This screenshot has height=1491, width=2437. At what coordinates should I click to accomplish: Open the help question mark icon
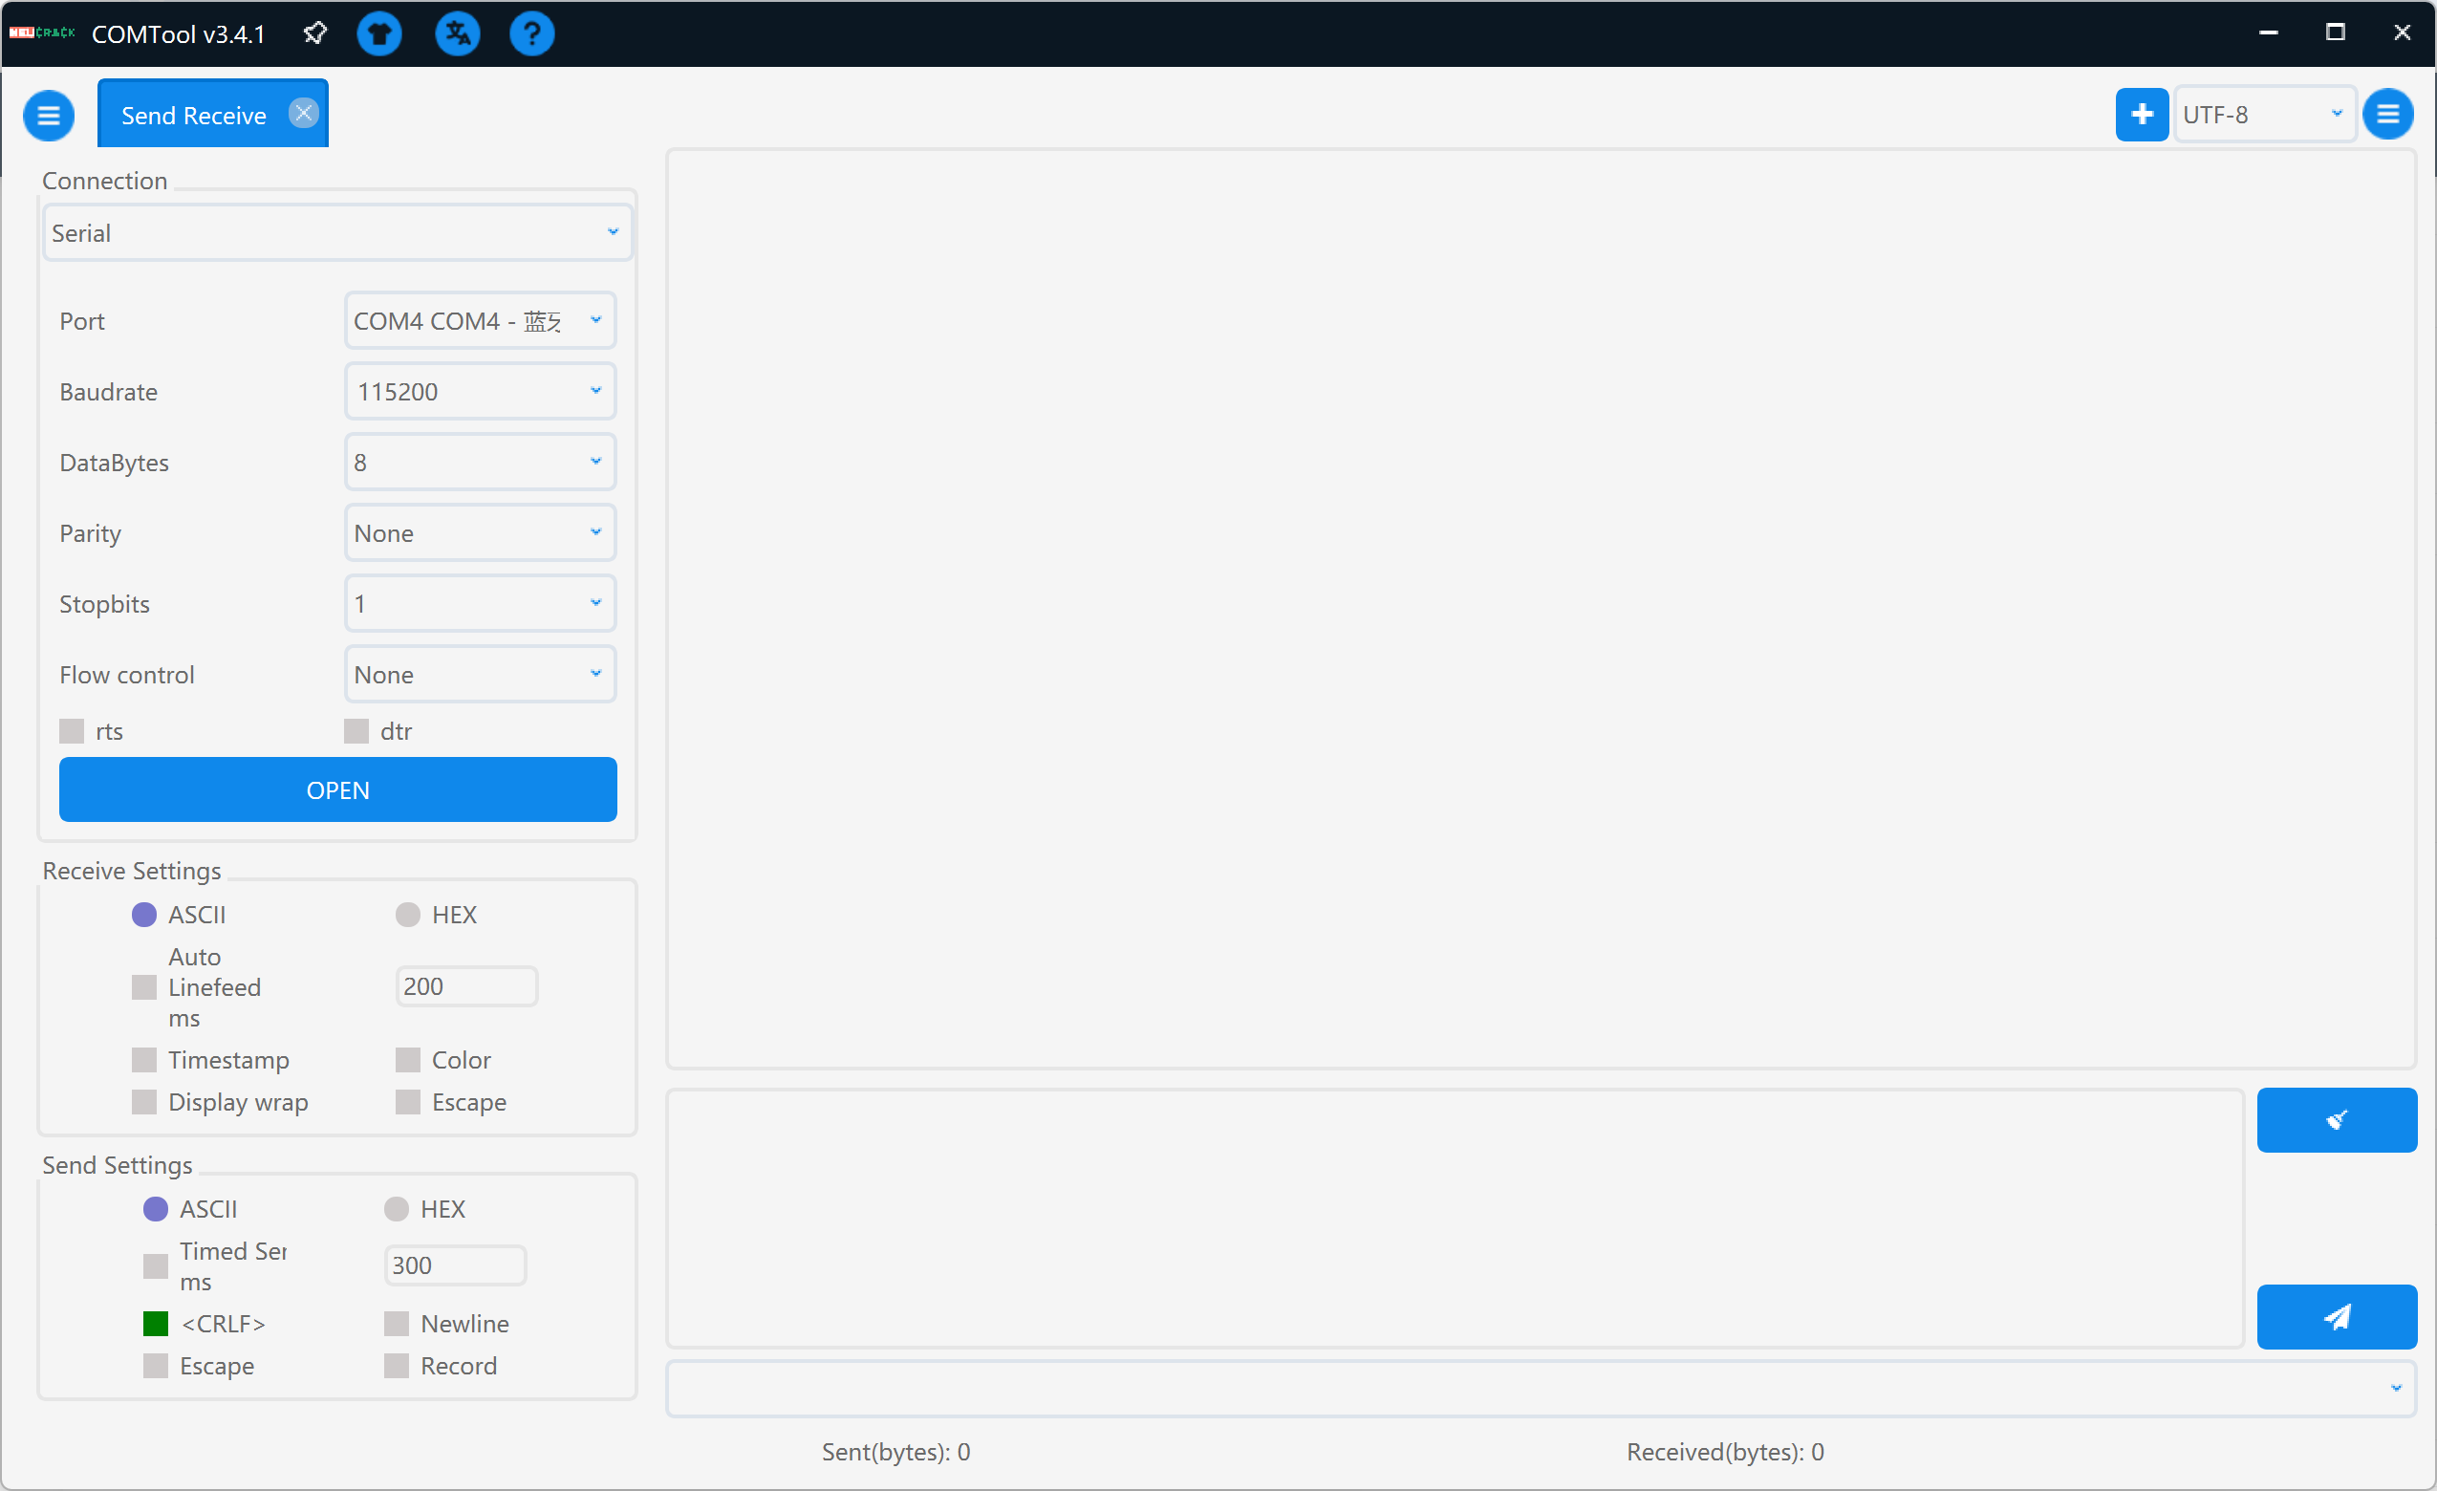[531, 33]
